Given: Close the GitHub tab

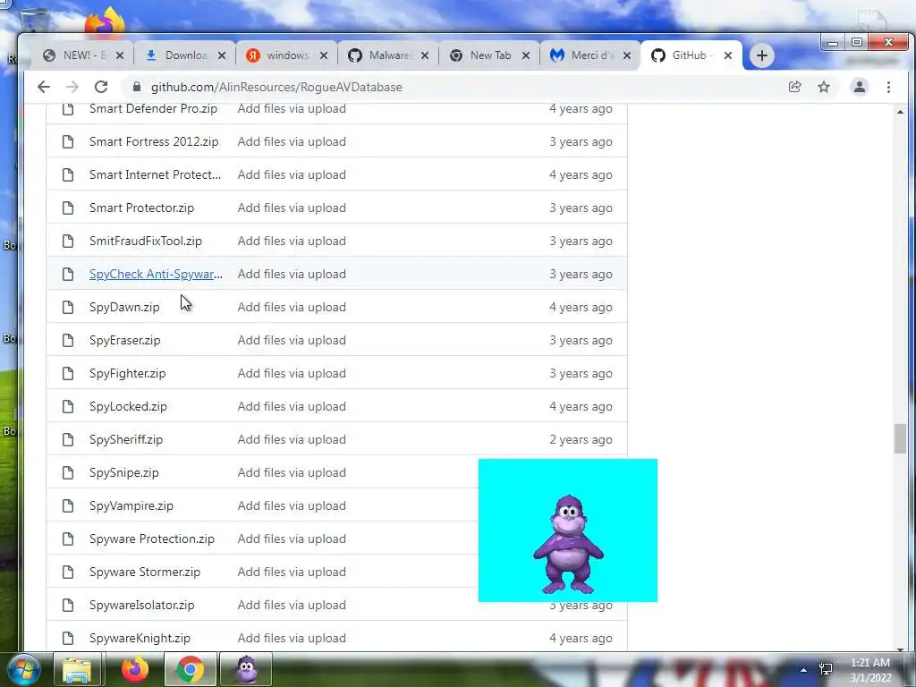Looking at the screenshot, I should [x=728, y=55].
